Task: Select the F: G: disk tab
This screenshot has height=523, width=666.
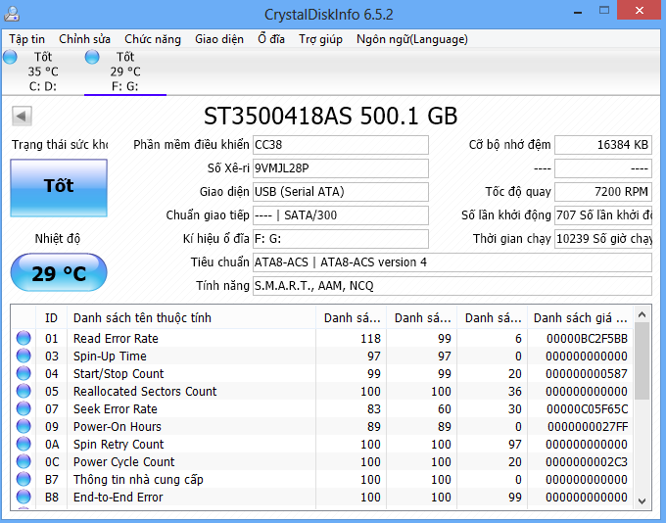Action: click(x=125, y=71)
